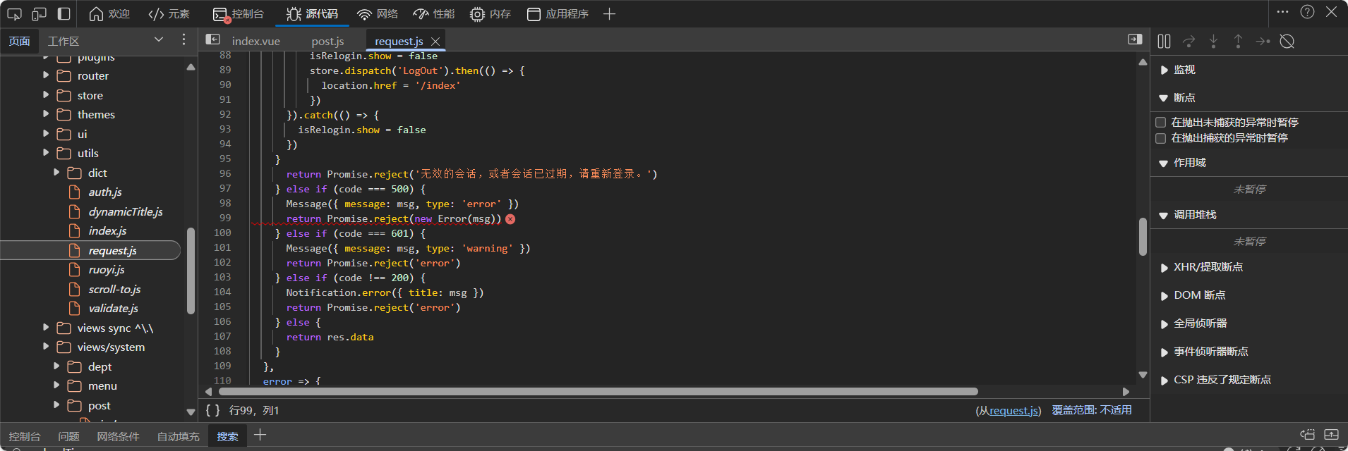Step out of current function
Image resolution: width=1348 pixels, height=451 pixels.
[1238, 42]
